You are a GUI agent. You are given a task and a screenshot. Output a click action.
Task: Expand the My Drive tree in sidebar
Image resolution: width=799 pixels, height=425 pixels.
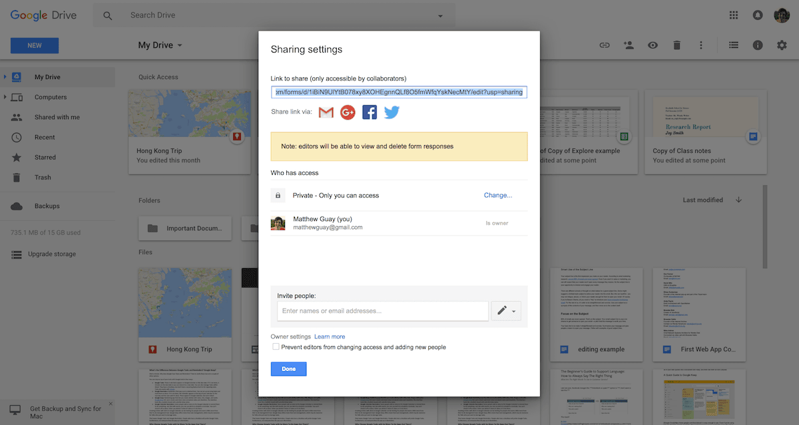(x=5, y=77)
